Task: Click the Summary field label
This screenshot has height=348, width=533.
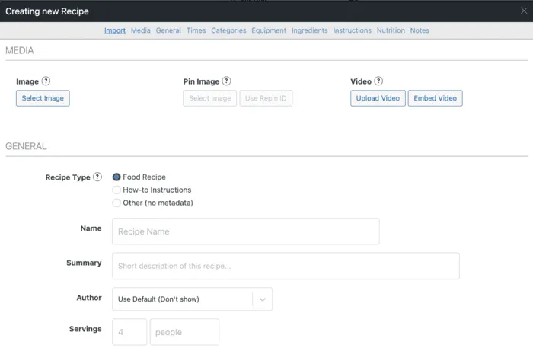Action: coord(84,263)
